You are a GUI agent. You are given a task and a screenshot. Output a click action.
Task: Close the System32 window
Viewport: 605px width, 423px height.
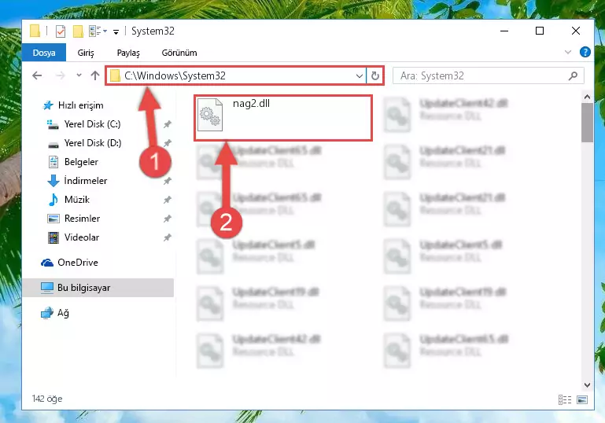[x=576, y=31]
